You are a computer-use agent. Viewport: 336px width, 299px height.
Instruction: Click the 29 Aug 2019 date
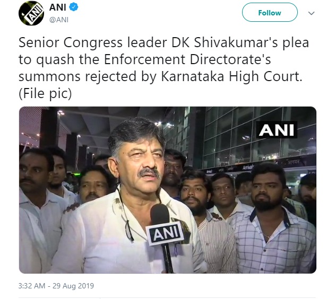(x=73, y=286)
